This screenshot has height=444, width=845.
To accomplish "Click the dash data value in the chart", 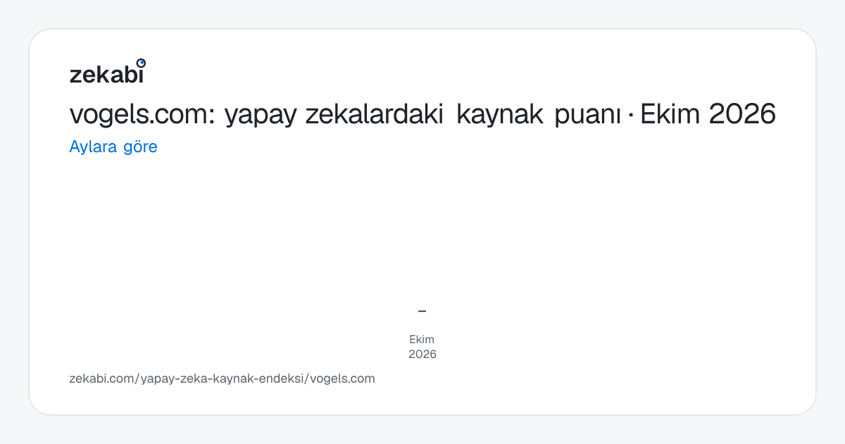I will tap(423, 311).
